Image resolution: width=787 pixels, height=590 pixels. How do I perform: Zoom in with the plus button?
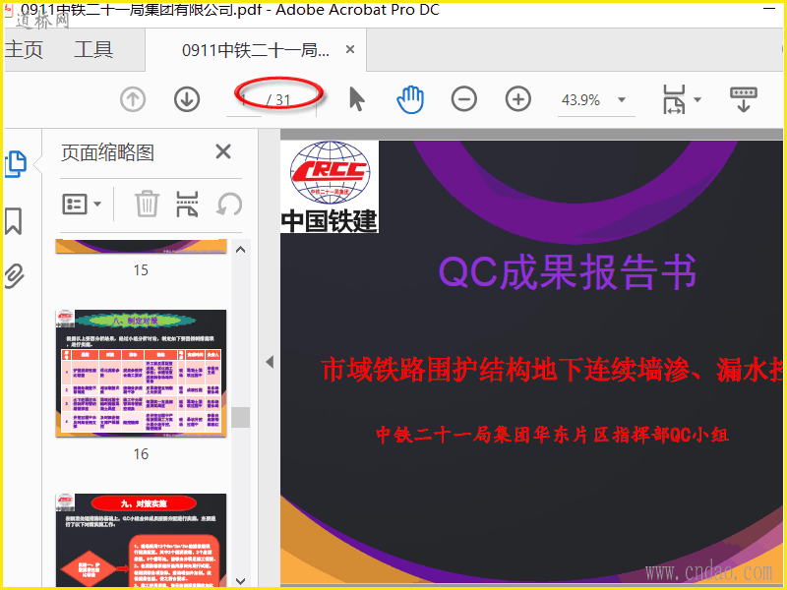pos(518,99)
